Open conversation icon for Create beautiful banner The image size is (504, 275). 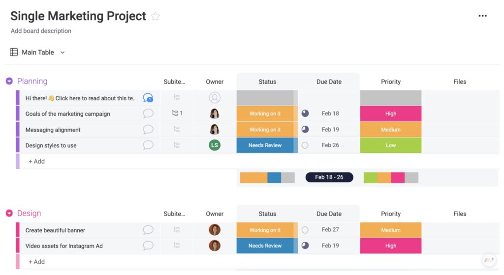click(148, 230)
